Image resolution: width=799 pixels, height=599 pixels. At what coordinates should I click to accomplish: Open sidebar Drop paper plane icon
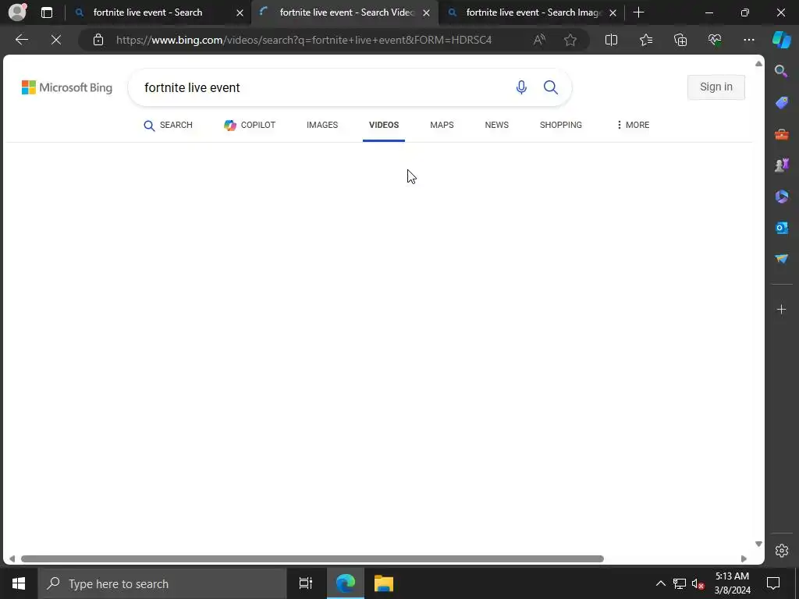coord(781,259)
